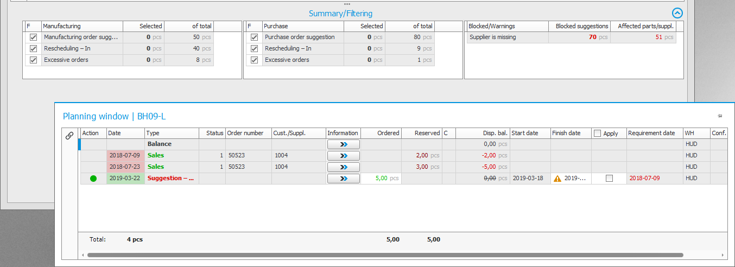Click the red 2018-07-09 requirement date

tap(644, 179)
